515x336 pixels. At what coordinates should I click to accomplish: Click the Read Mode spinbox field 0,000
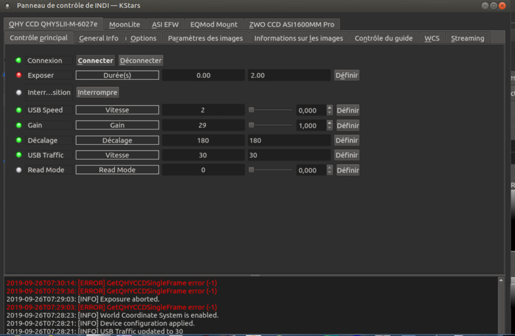[x=312, y=170]
